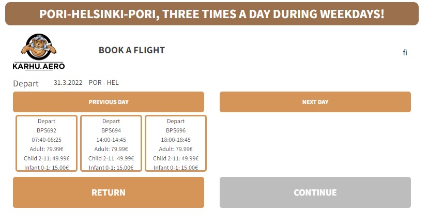428x224 pixels.
Task: Select the 07:40-08:25 departure time
Action: 47,140
